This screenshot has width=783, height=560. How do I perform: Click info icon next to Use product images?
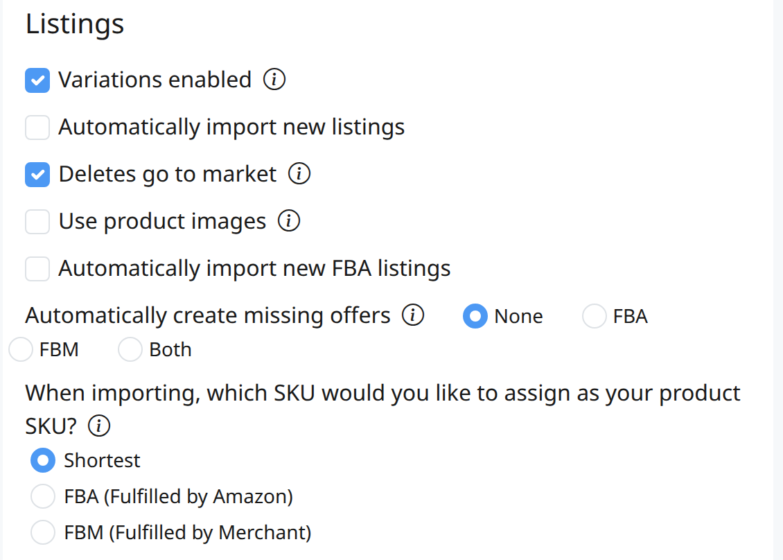[x=289, y=221]
